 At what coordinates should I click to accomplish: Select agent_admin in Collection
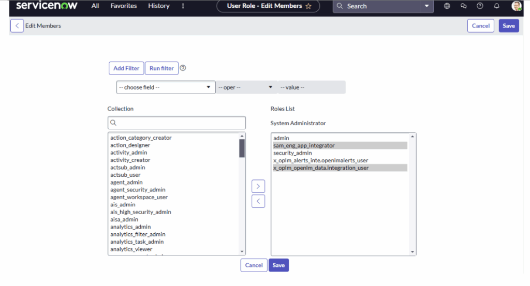pos(126,183)
